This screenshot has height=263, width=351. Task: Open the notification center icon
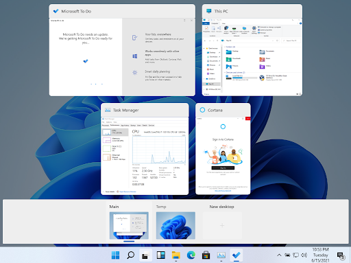click(341, 255)
